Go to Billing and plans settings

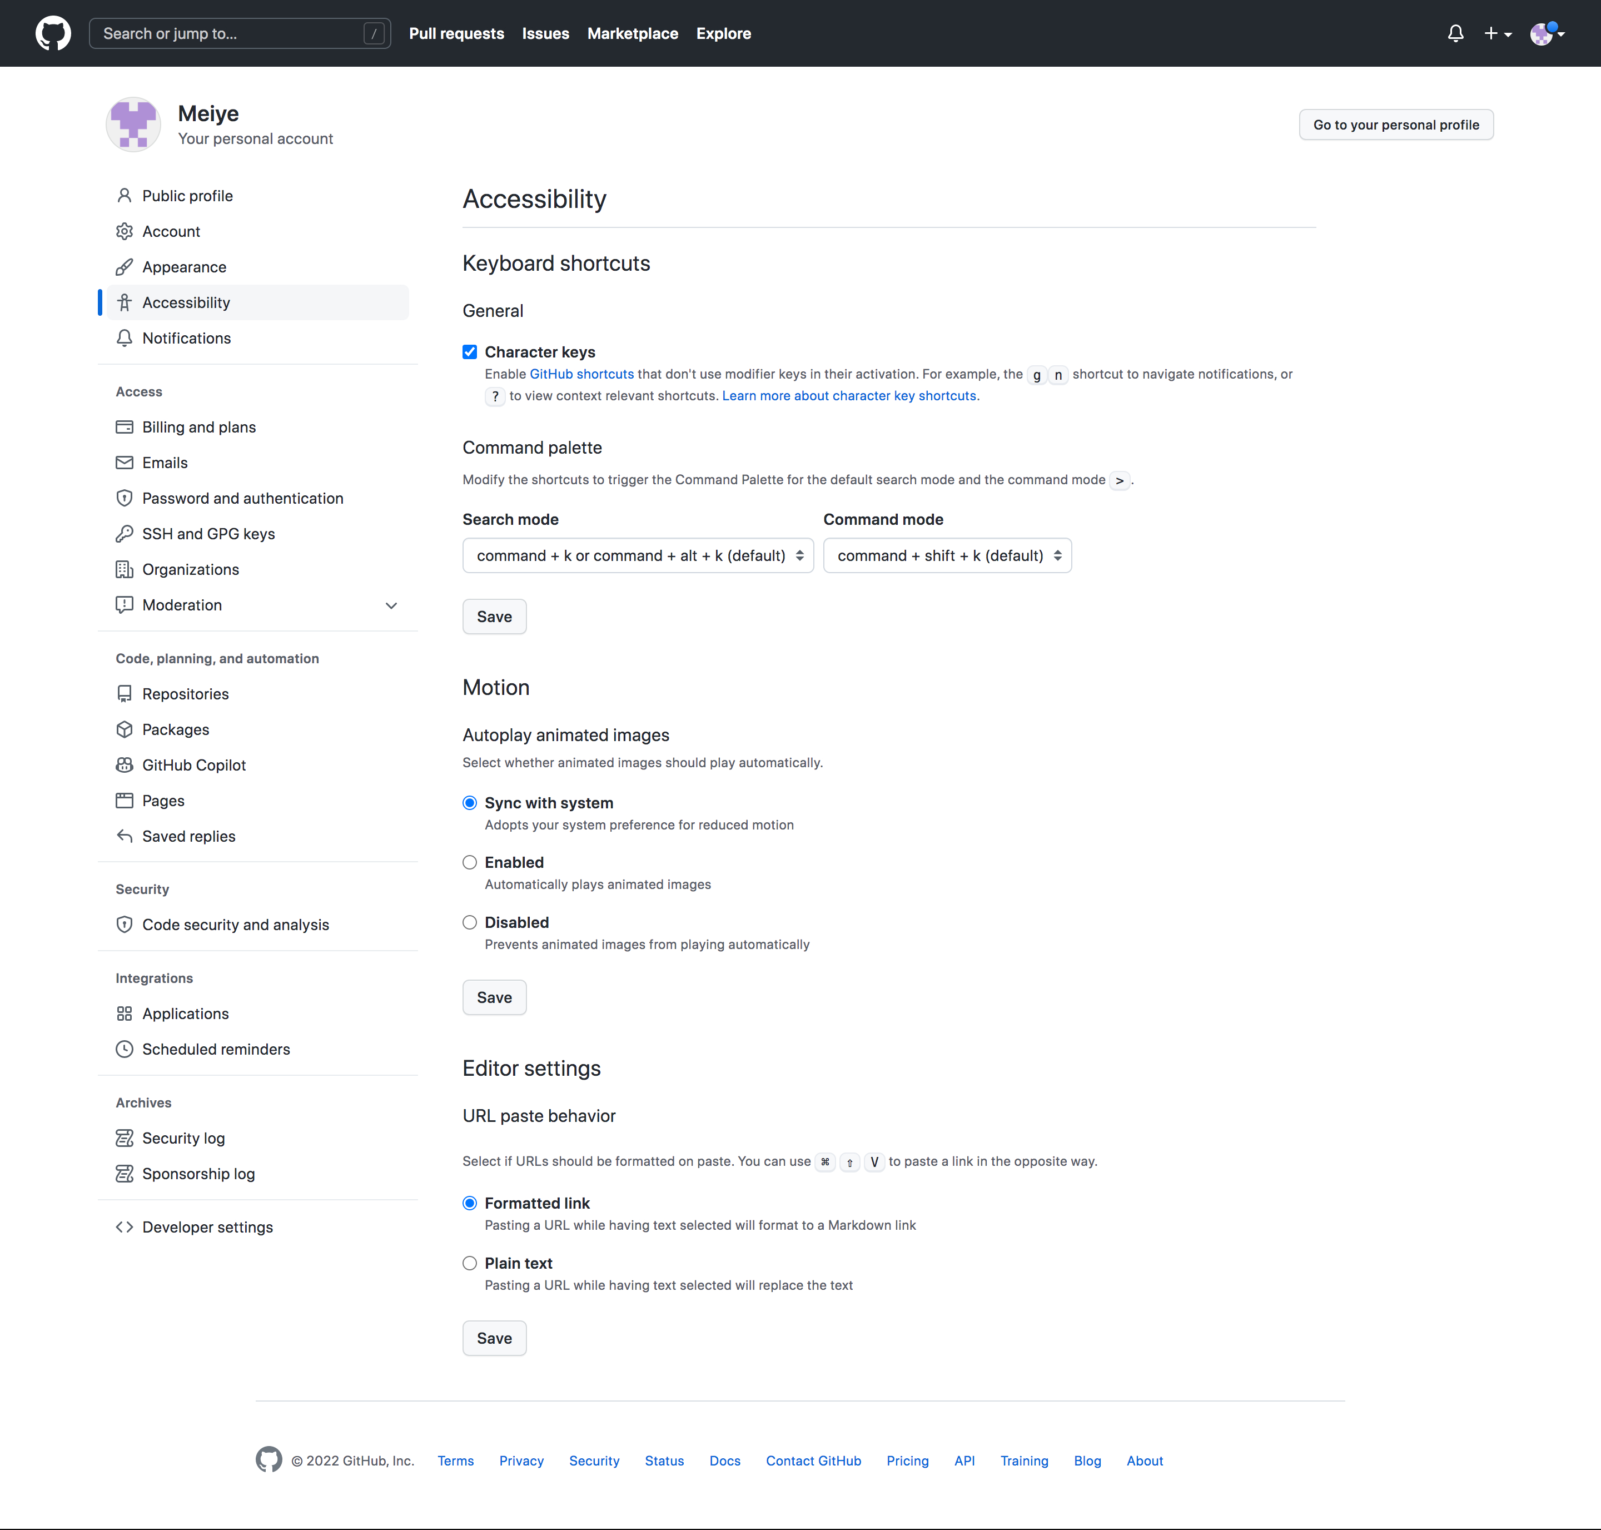pyautogui.click(x=258, y=428)
